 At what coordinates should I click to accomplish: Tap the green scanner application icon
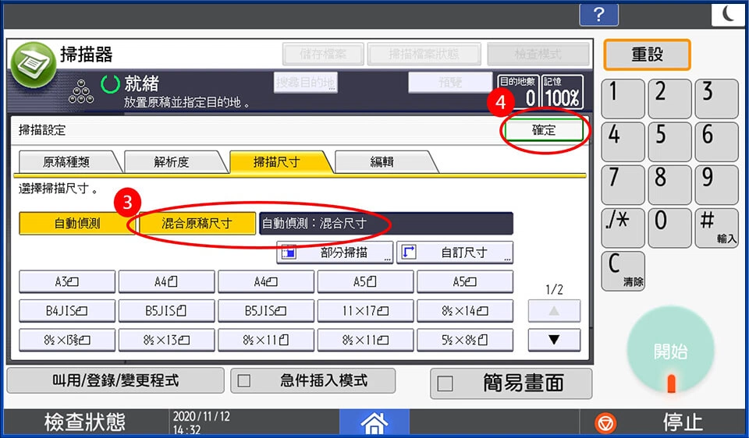(x=31, y=65)
